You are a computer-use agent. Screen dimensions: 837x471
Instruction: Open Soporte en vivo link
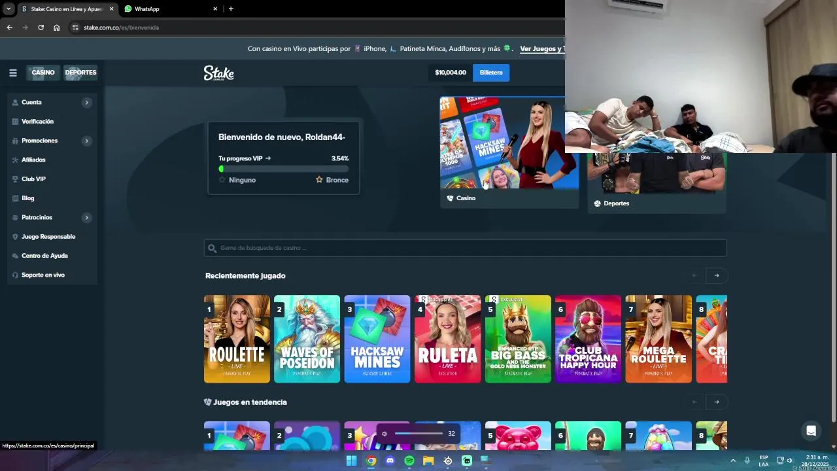pyautogui.click(x=43, y=275)
